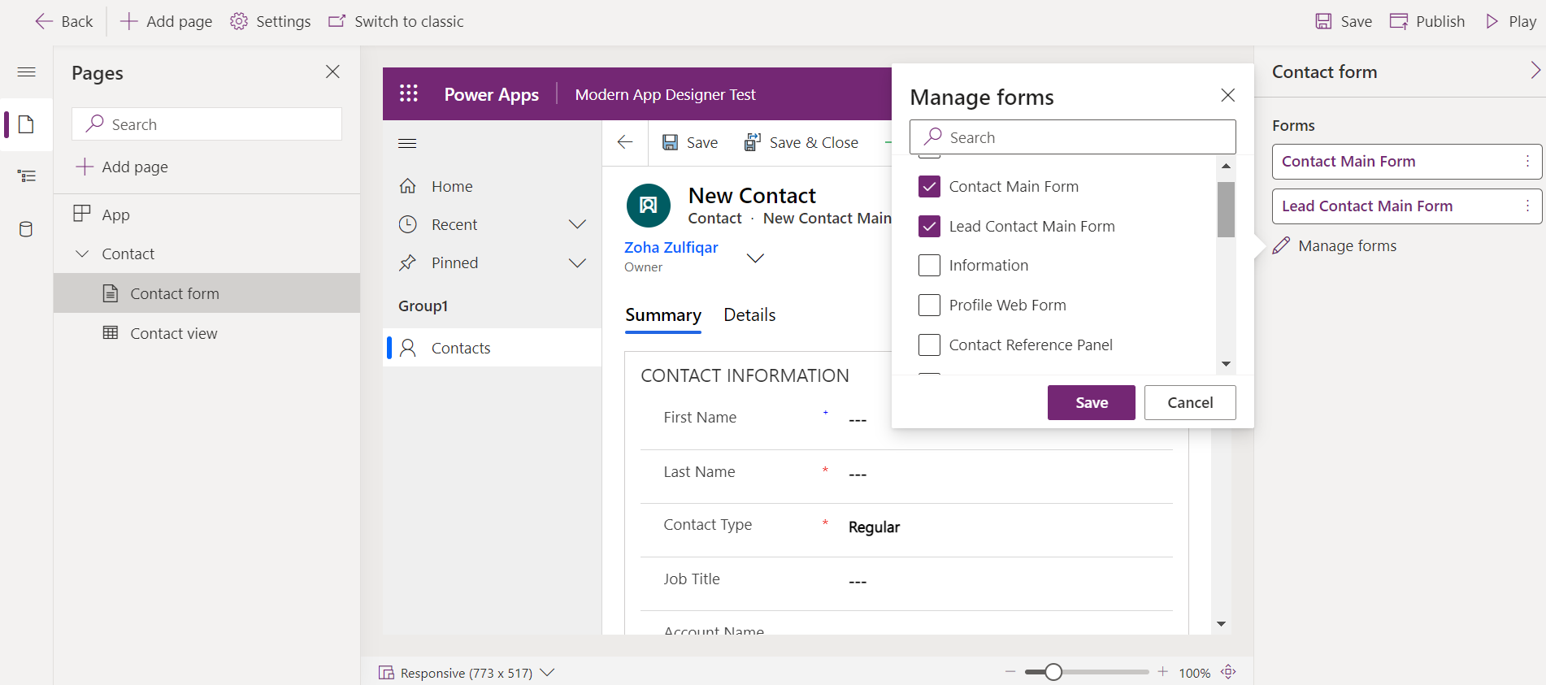Click the Recent clock icon
This screenshot has width=1546, height=685.
tap(408, 224)
